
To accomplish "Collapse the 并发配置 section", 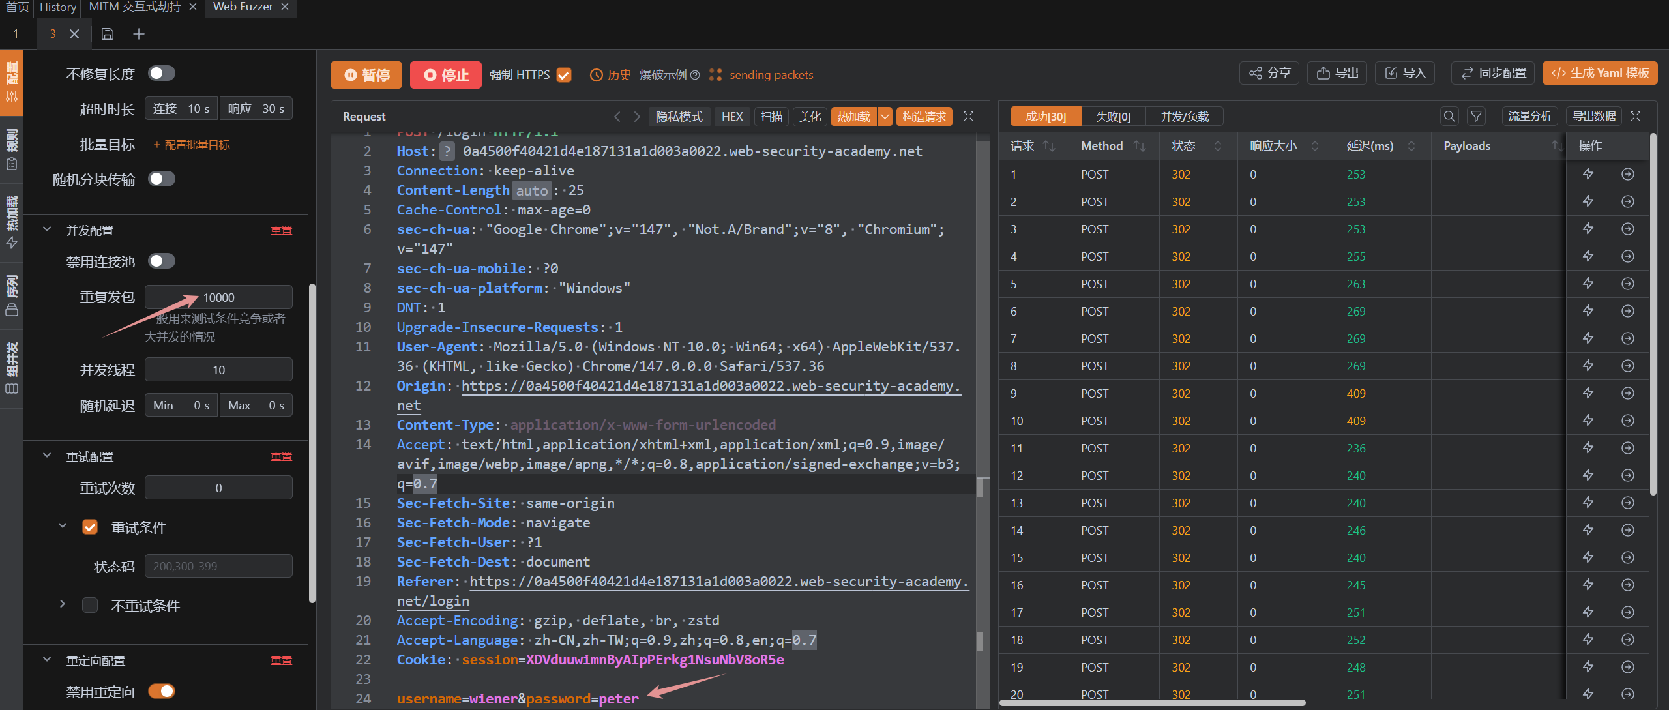I will click(x=47, y=229).
